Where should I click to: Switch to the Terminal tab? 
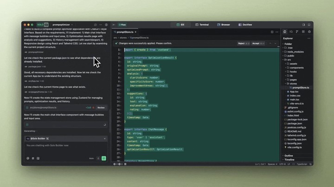[x=202, y=25]
